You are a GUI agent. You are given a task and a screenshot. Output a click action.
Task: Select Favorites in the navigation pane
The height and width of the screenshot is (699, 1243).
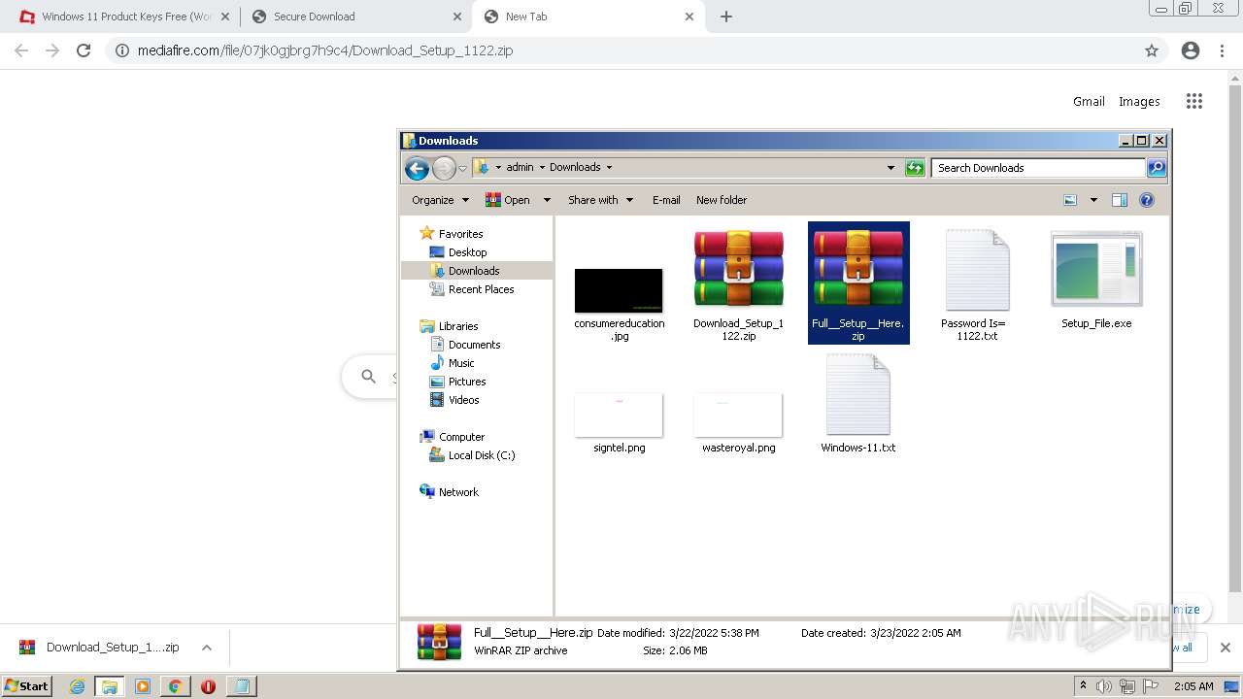[x=460, y=234]
